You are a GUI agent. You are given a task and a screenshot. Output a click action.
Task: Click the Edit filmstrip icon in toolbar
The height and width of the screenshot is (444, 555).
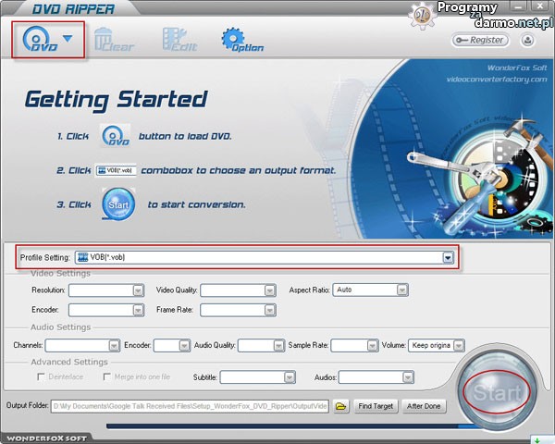click(x=179, y=42)
